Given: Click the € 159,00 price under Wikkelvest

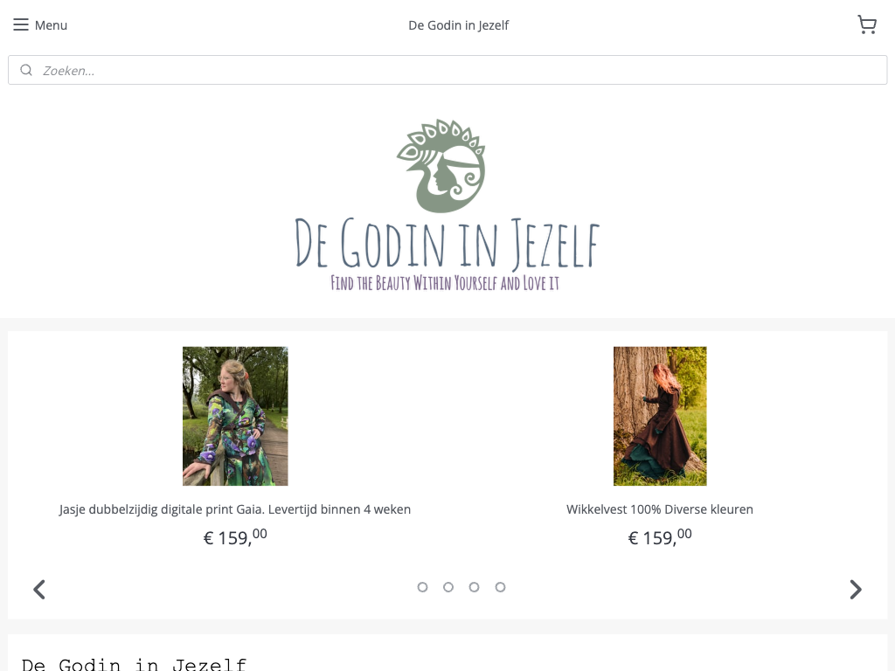Looking at the screenshot, I should coord(660,537).
